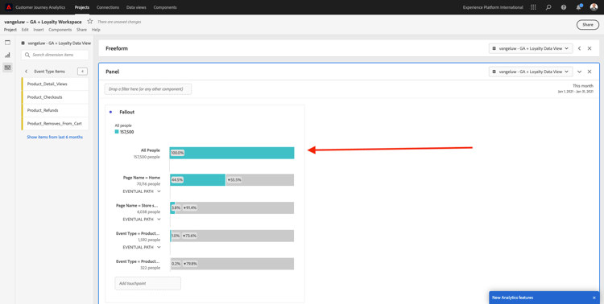Expand Eventual Path under Page Name = Home

142,191
